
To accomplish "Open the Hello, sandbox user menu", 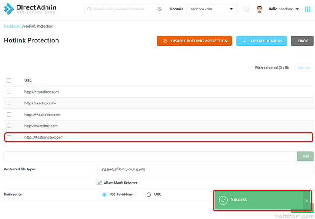I will [x=283, y=9].
